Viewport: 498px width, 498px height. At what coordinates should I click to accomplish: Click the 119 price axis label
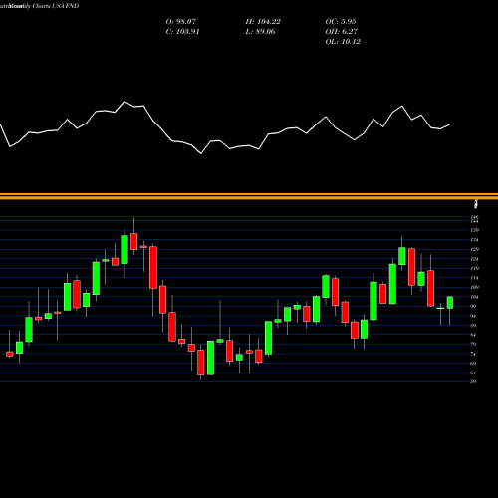pyautogui.click(x=475, y=268)
